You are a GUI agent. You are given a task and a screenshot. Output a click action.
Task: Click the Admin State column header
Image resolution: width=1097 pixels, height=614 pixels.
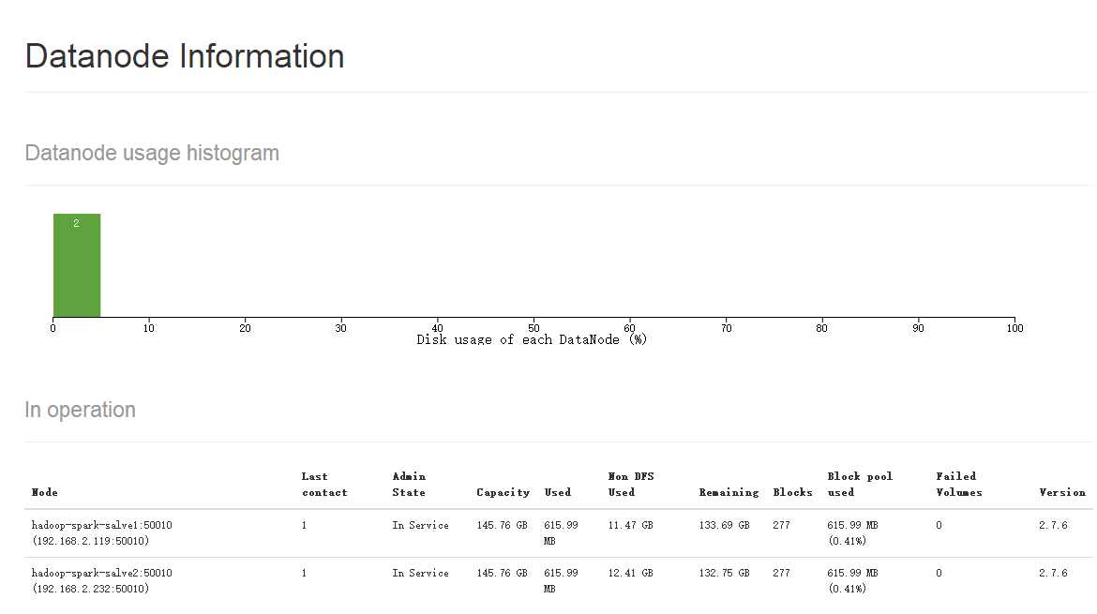click(409, 484)
